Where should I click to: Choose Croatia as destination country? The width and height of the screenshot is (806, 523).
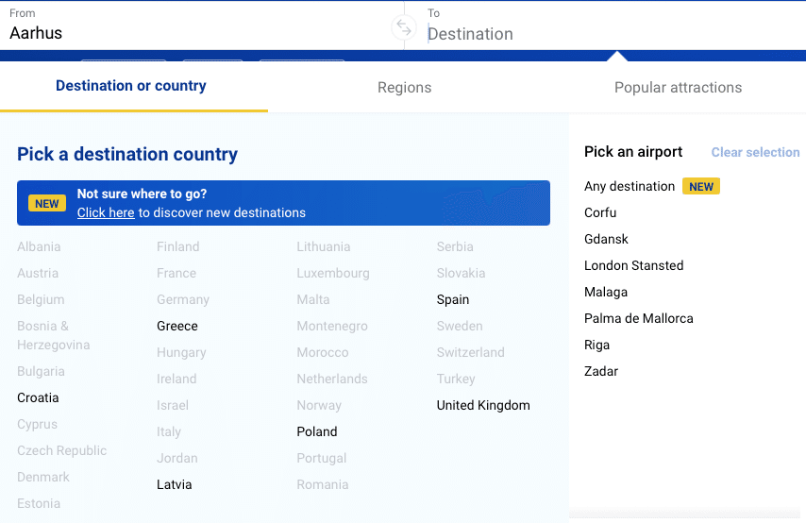click(38, 397)
